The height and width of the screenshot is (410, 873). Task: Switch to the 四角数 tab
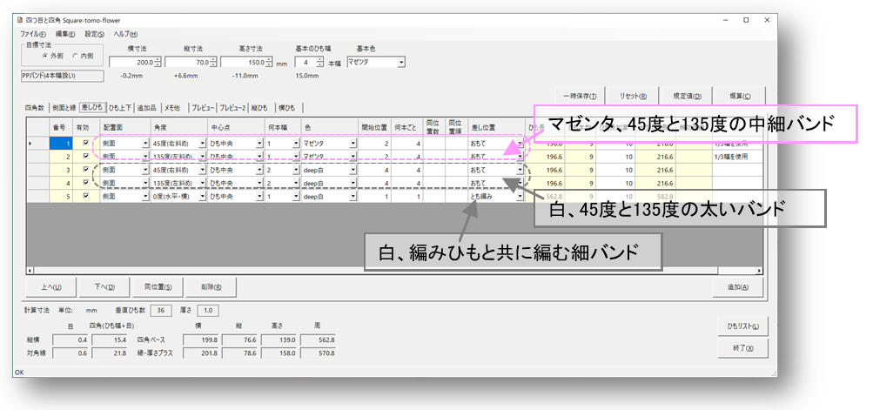click(35, 108)
